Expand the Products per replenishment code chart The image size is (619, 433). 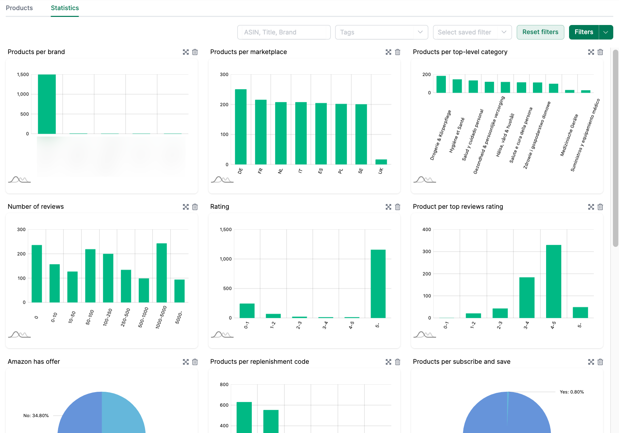pos(388,362)
